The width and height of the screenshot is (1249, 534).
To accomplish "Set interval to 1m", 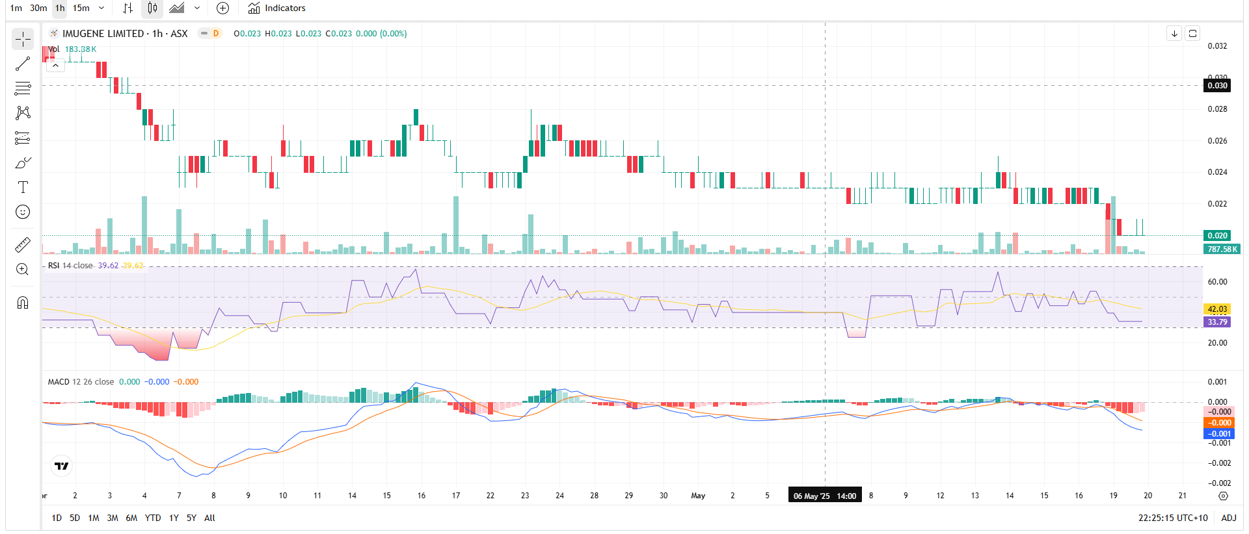I will coord(16,8).
